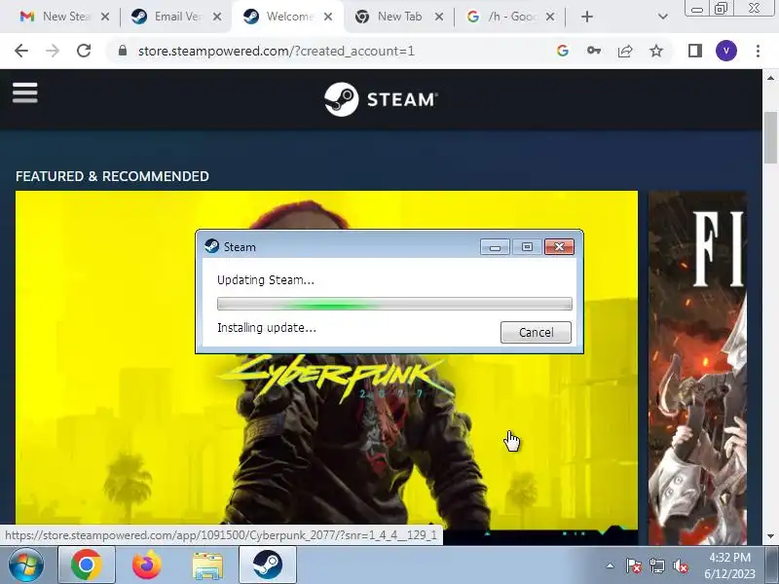Reload the current page
The height and width of the screenshot is (584, 779).
tap(84, 51)
